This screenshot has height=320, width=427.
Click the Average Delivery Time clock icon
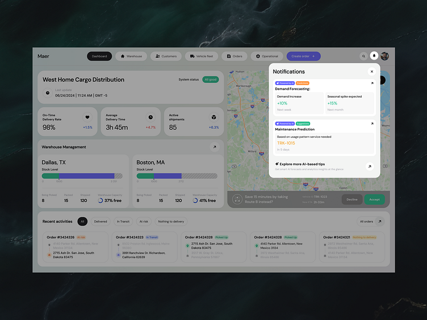(150, 117)
